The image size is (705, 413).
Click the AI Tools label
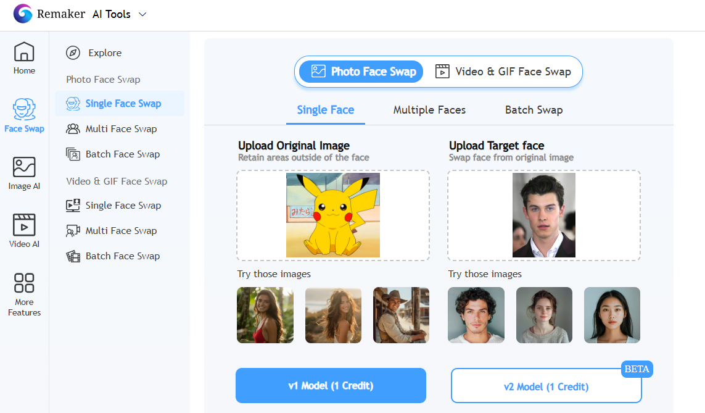click(x=112, y=14)
